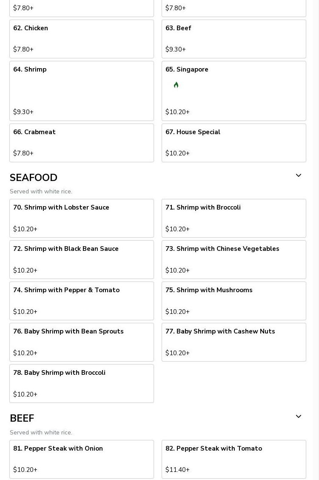Select 75. Shrimp with Mushrooms
This screenshot has width=319, height=480.
[x=234, y=301]
